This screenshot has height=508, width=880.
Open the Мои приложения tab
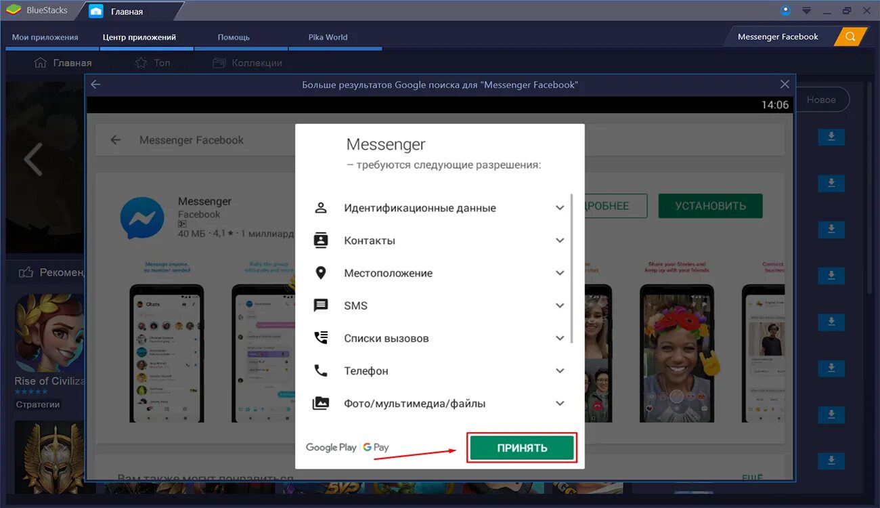tap(45, 37)
